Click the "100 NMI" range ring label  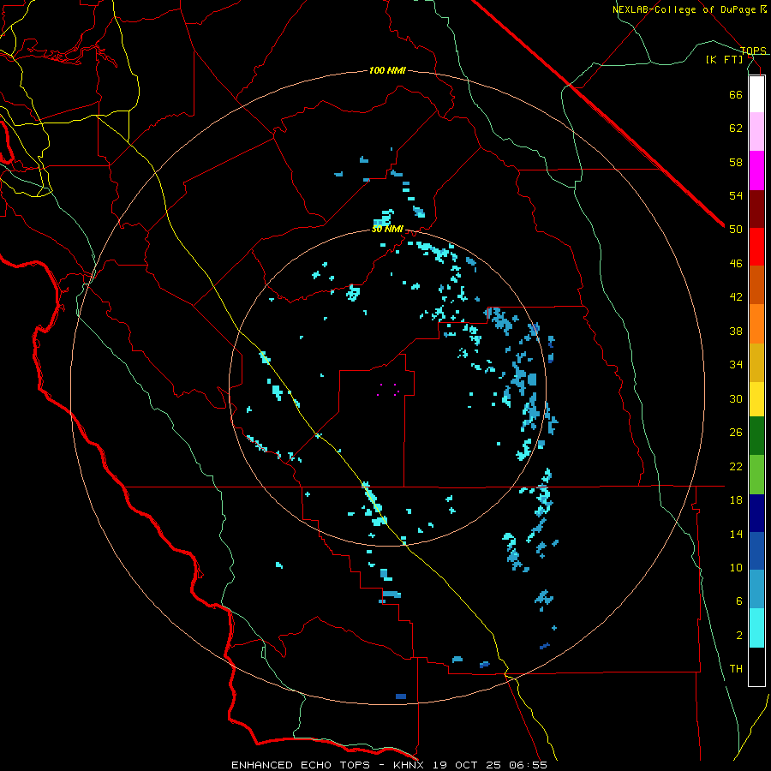[387, 71]
